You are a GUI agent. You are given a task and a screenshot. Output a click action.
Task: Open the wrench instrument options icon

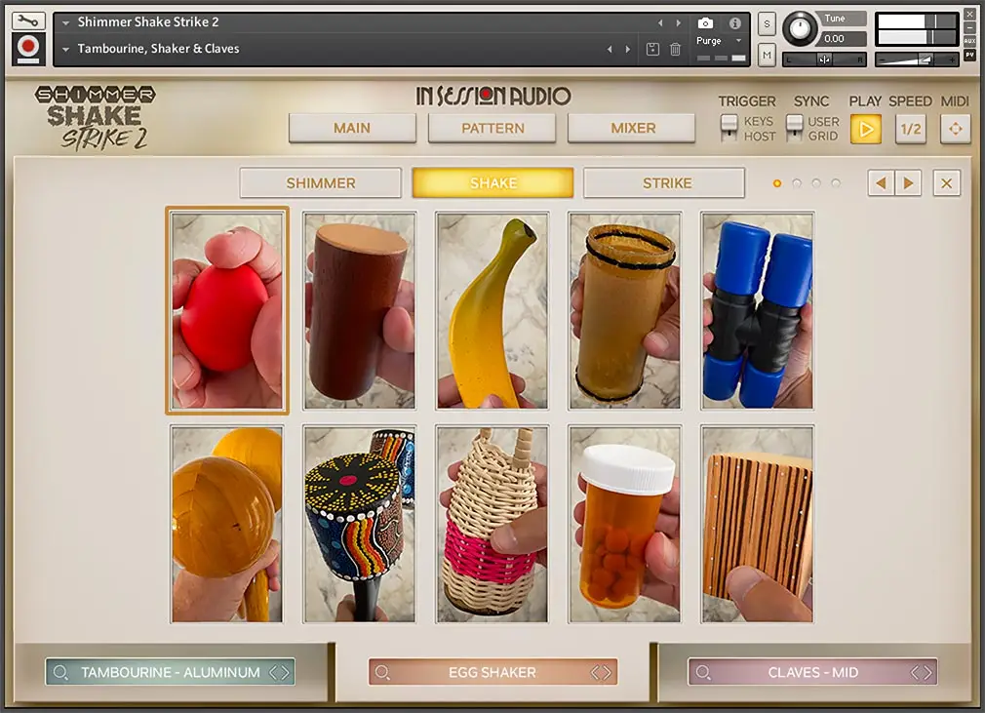28,21
